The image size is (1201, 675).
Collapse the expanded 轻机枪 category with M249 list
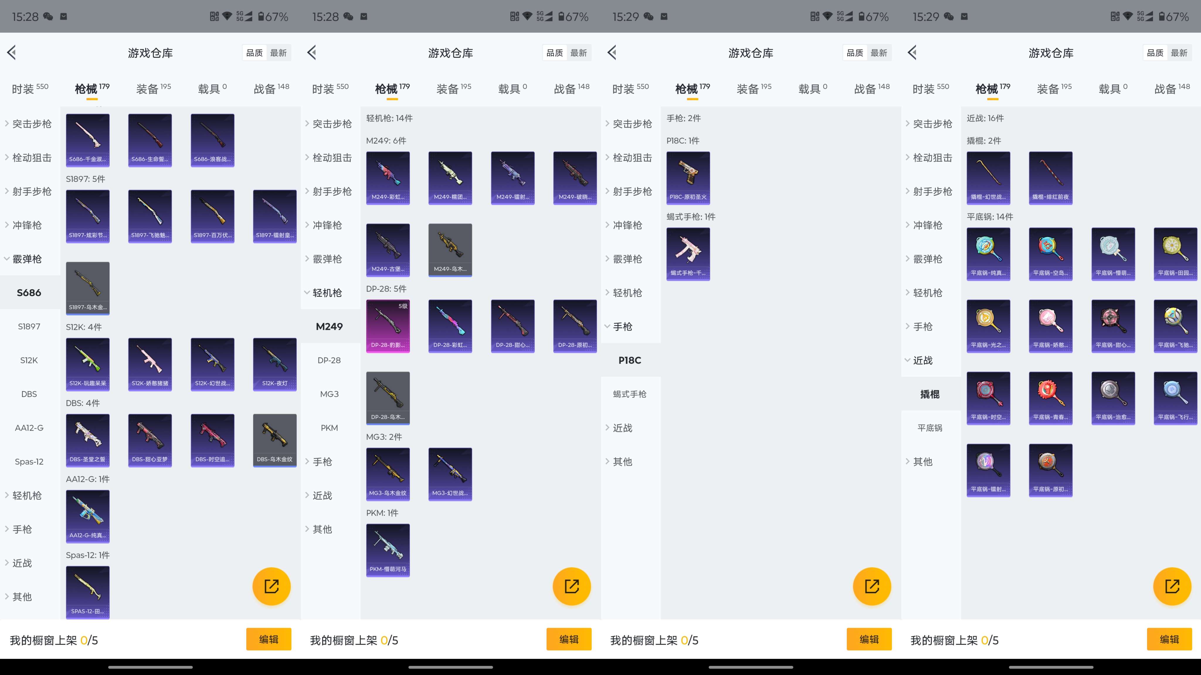pyautogui.click(x=330, y=293)
